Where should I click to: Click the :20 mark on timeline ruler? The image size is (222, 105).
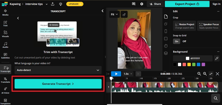tap(169, 78)
